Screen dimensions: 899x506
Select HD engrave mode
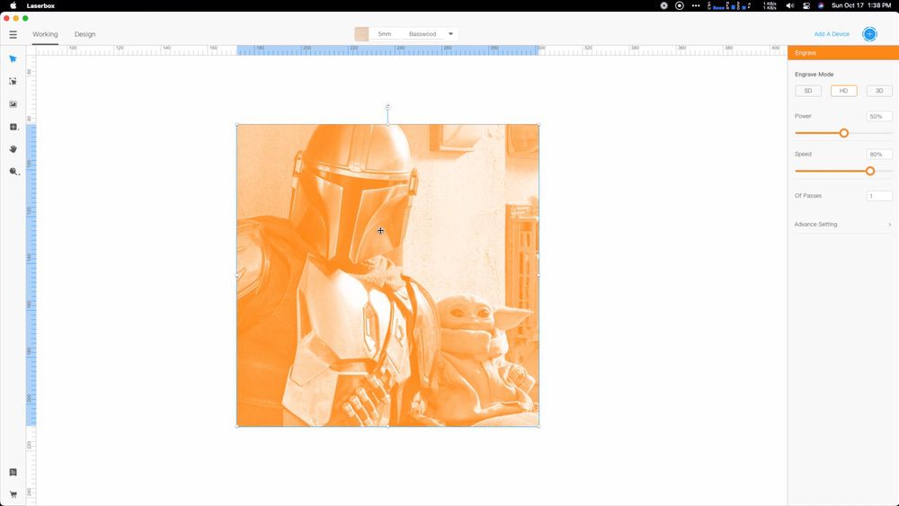click(843, 91)
